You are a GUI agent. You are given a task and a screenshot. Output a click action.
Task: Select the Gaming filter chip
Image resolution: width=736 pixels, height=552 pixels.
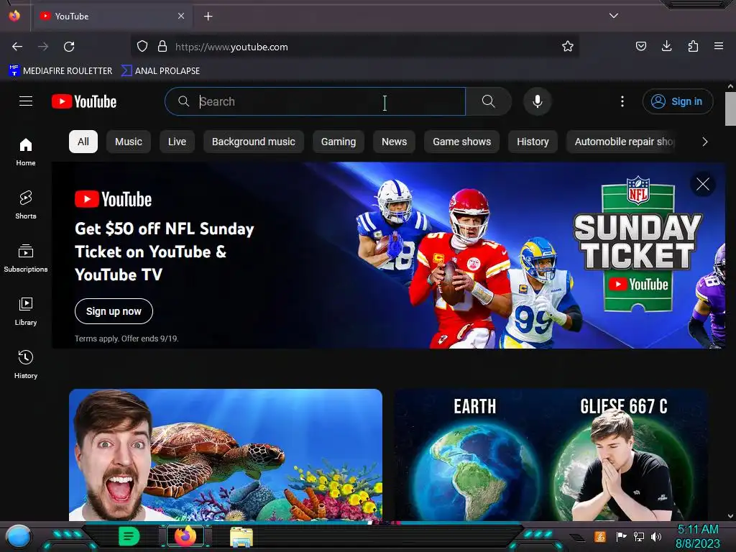point(339,142)
